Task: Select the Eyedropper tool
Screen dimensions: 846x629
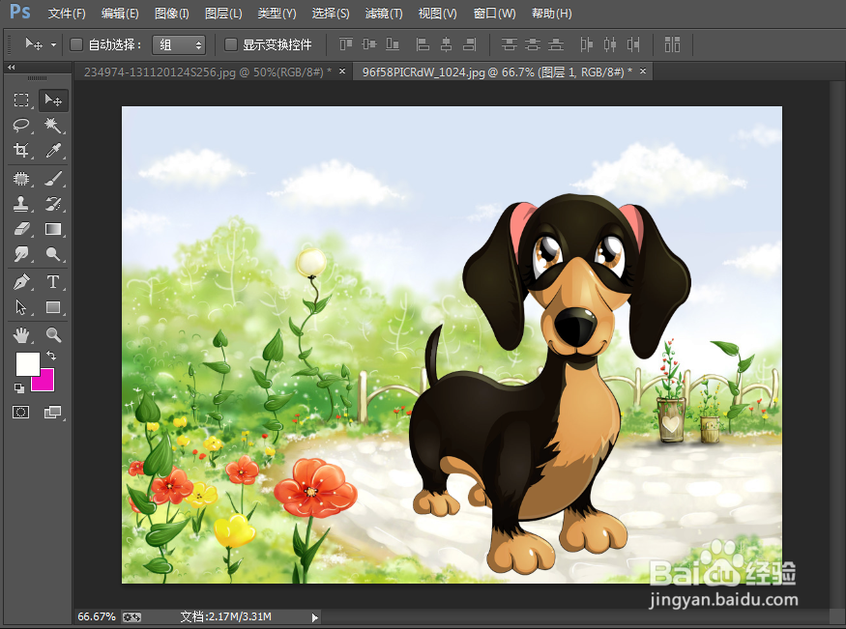Action: point(53,150)
